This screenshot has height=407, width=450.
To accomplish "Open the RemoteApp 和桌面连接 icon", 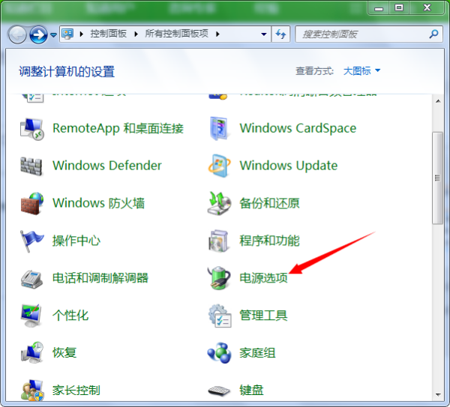I will point(31,128).
